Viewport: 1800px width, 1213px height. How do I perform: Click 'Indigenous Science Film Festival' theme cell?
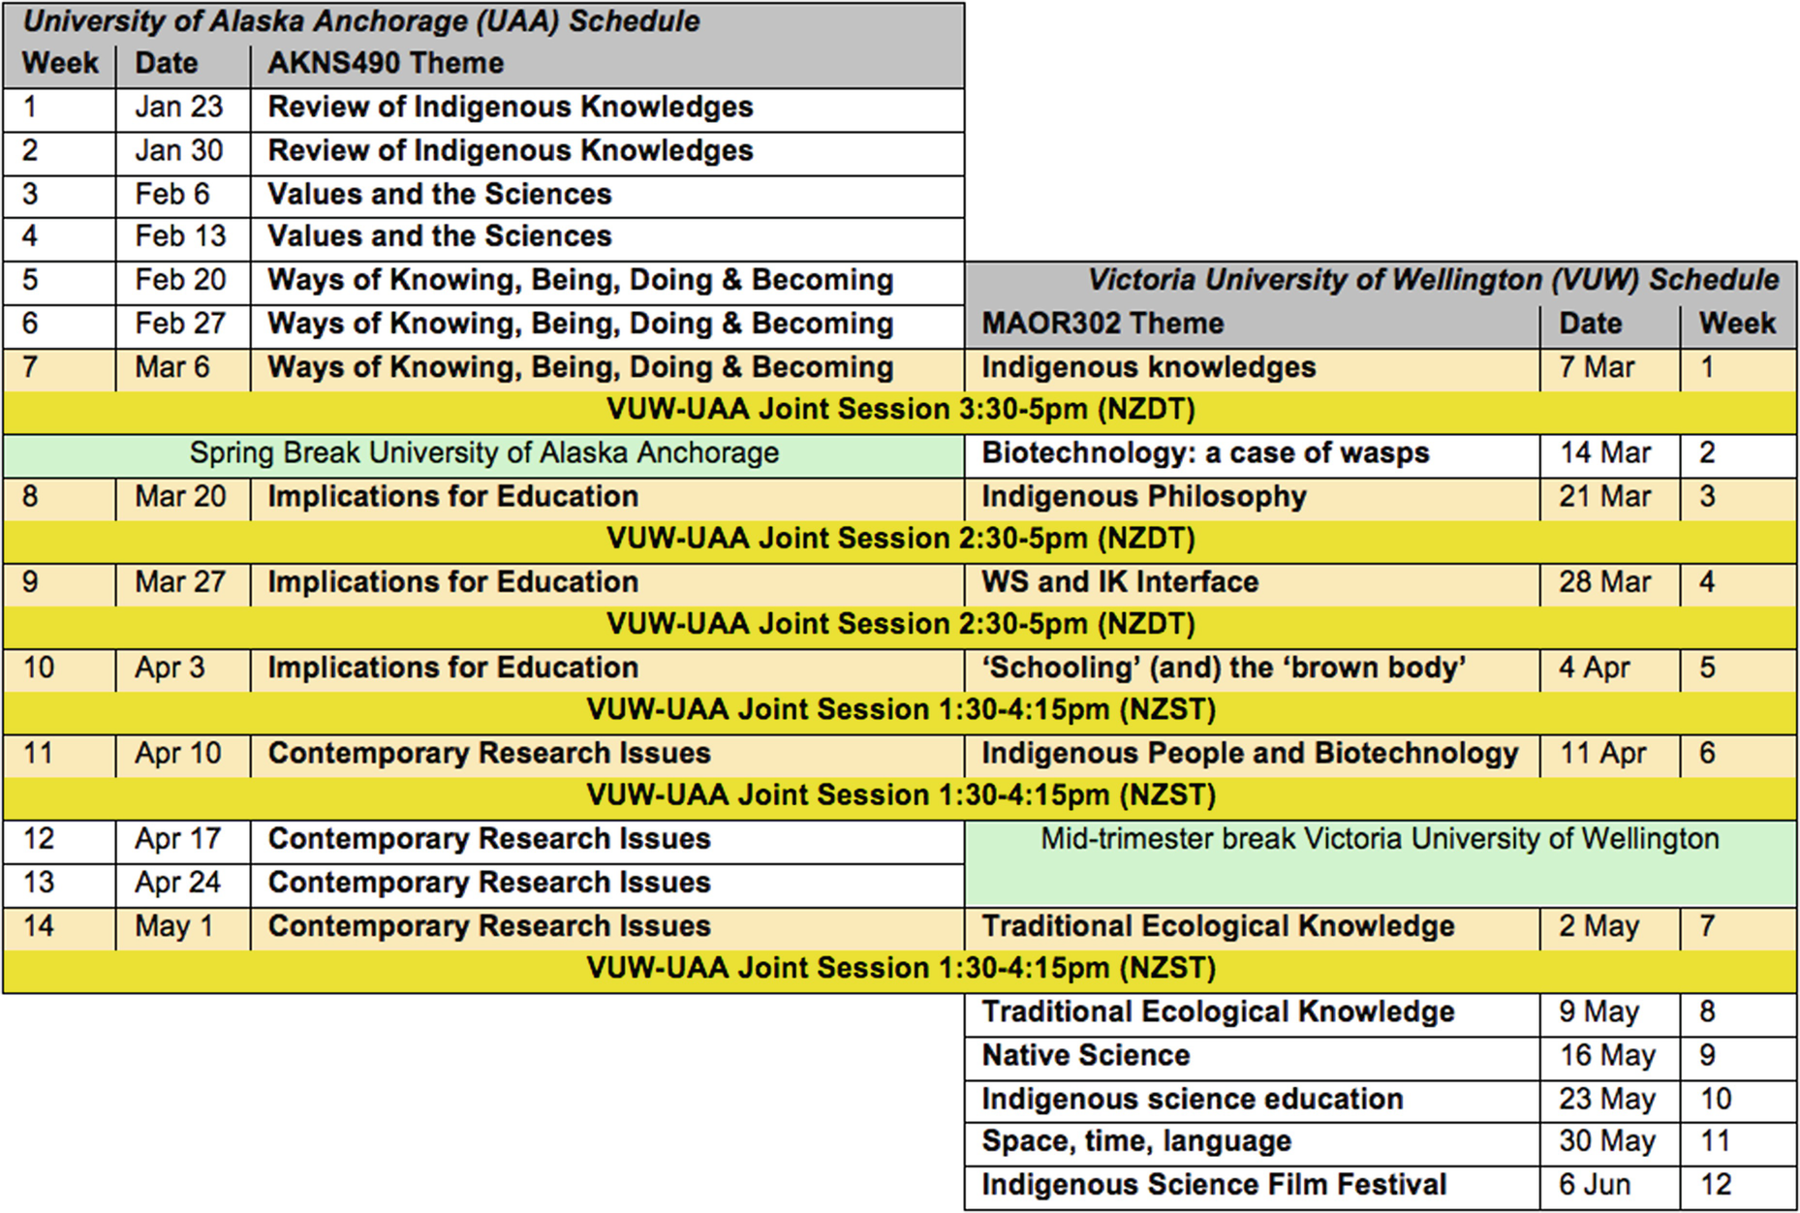[1252, 1187]
